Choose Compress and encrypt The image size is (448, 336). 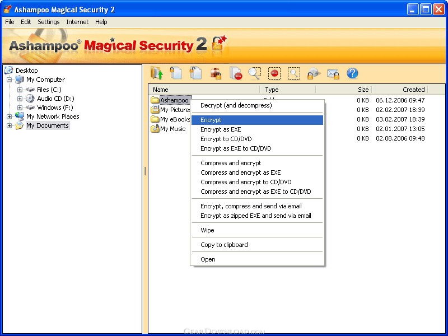point(257,163)
